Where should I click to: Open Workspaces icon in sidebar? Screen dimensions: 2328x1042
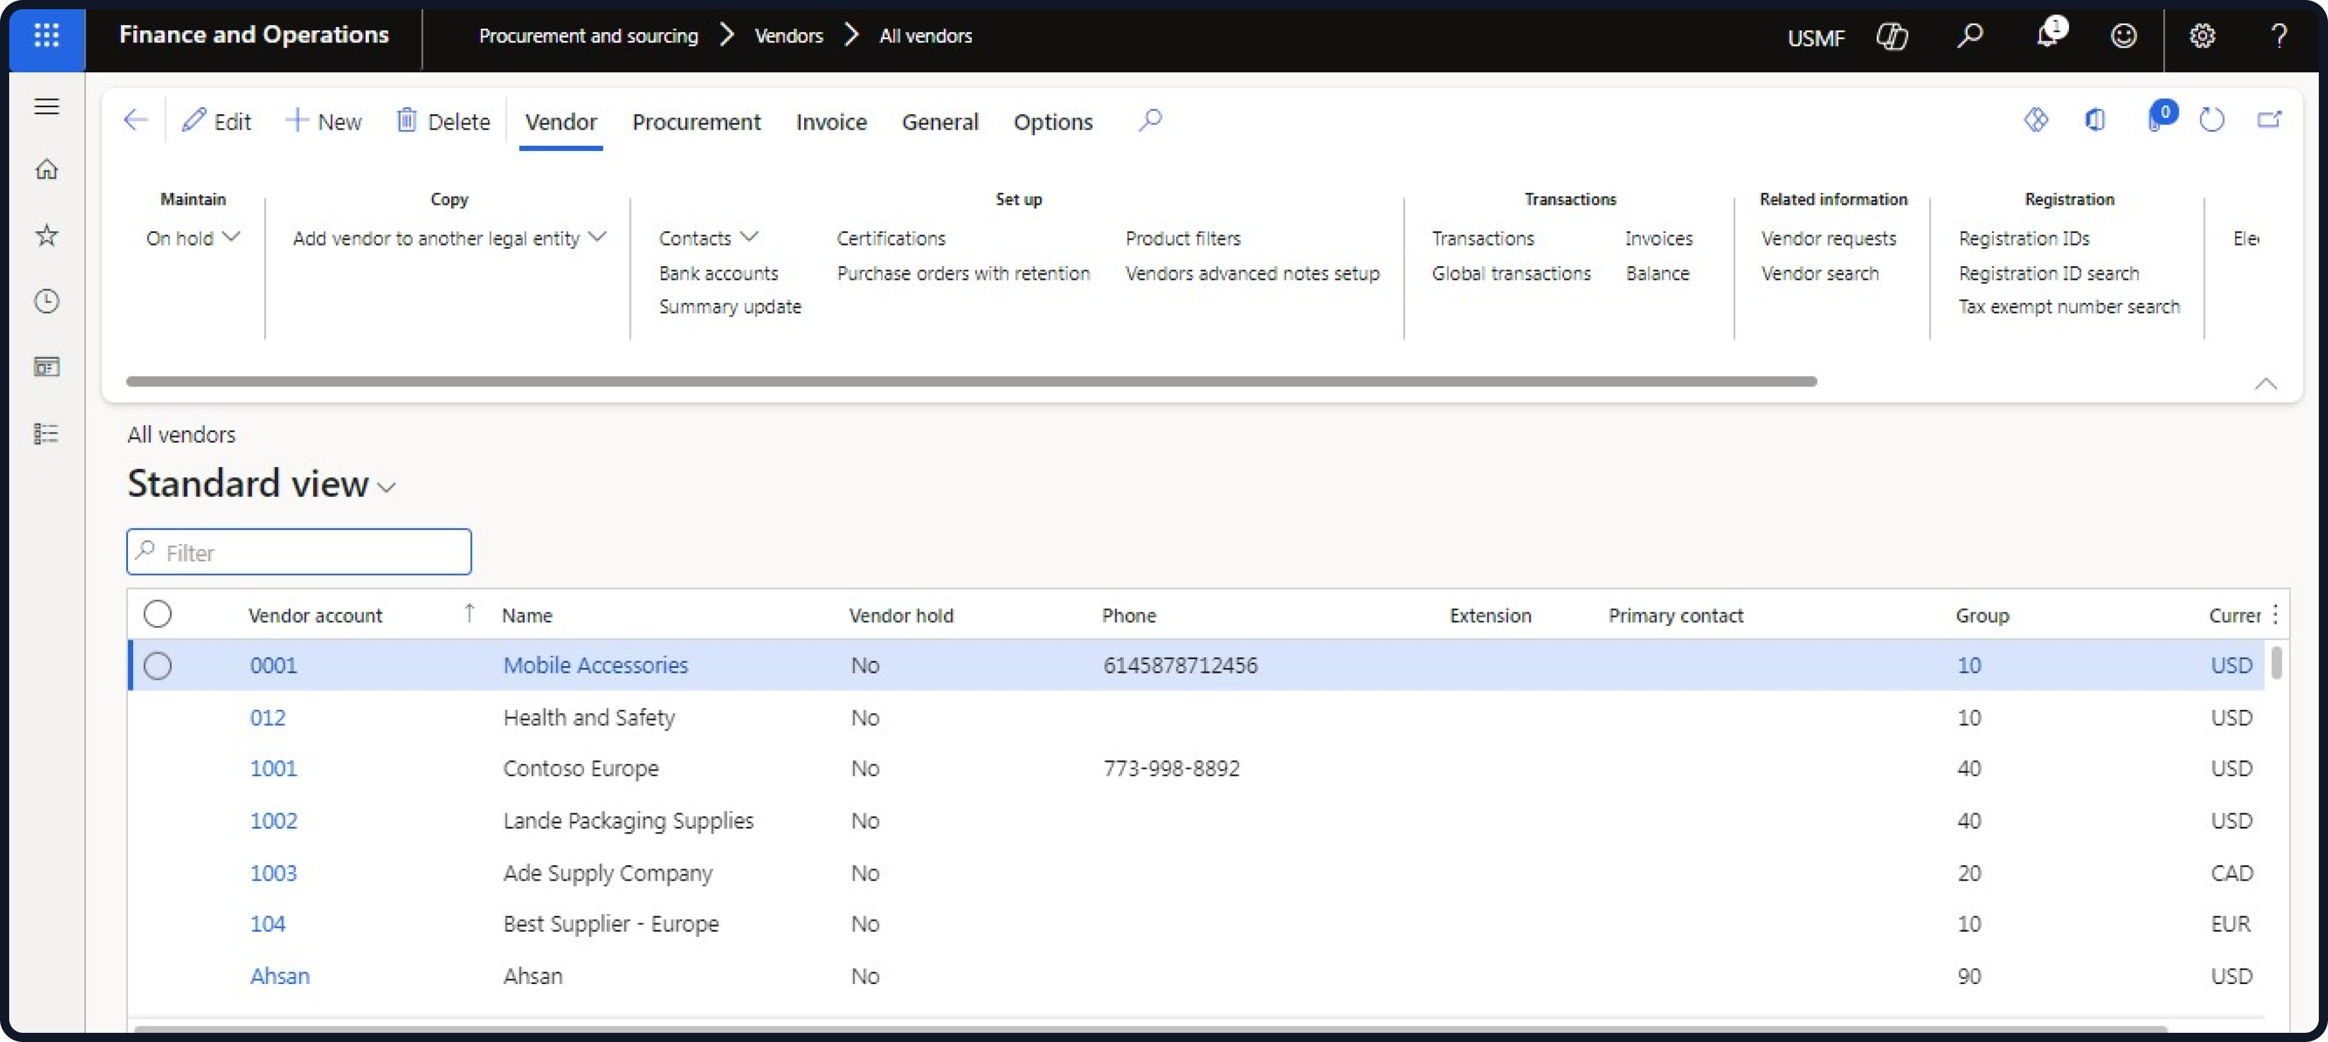pyautogui.click(x=46, y=367)
